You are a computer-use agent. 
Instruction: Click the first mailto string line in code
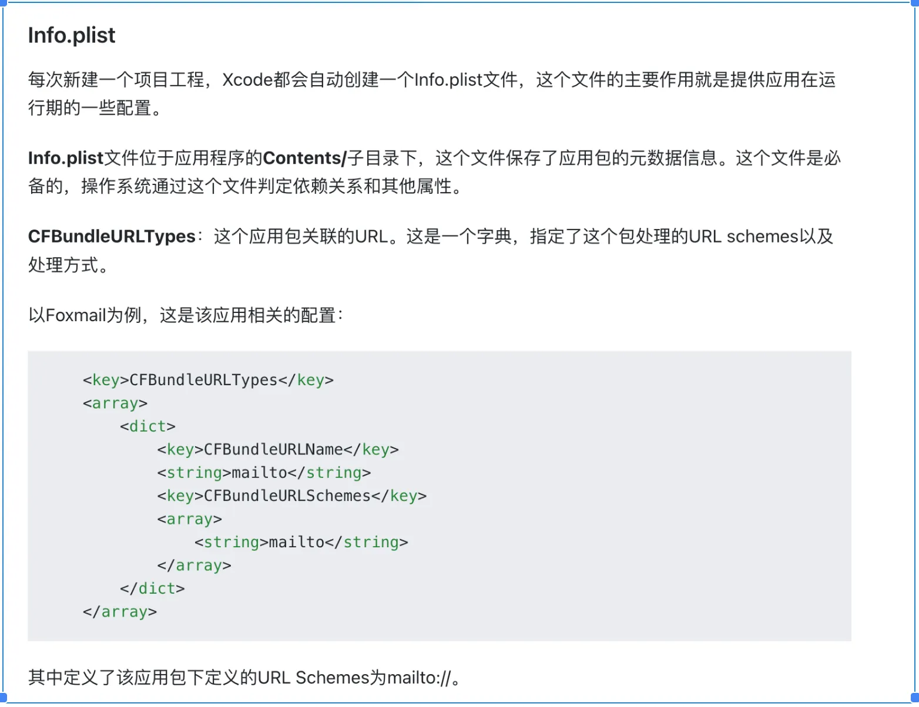click(x=264, y=473)
